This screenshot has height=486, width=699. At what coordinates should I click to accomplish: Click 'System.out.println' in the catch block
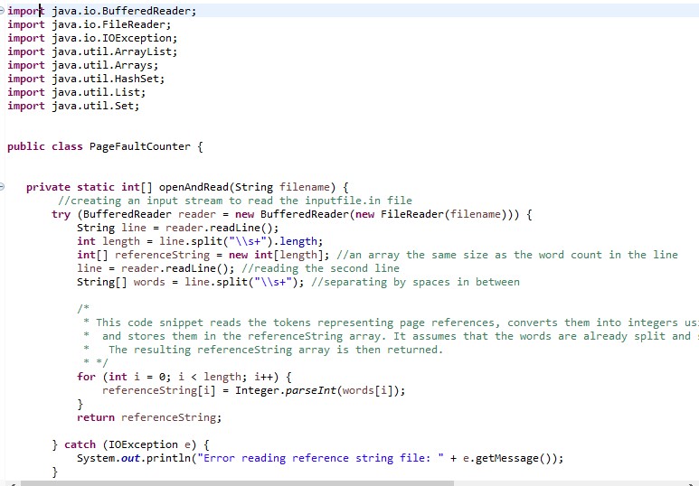(x=134, y=458)
